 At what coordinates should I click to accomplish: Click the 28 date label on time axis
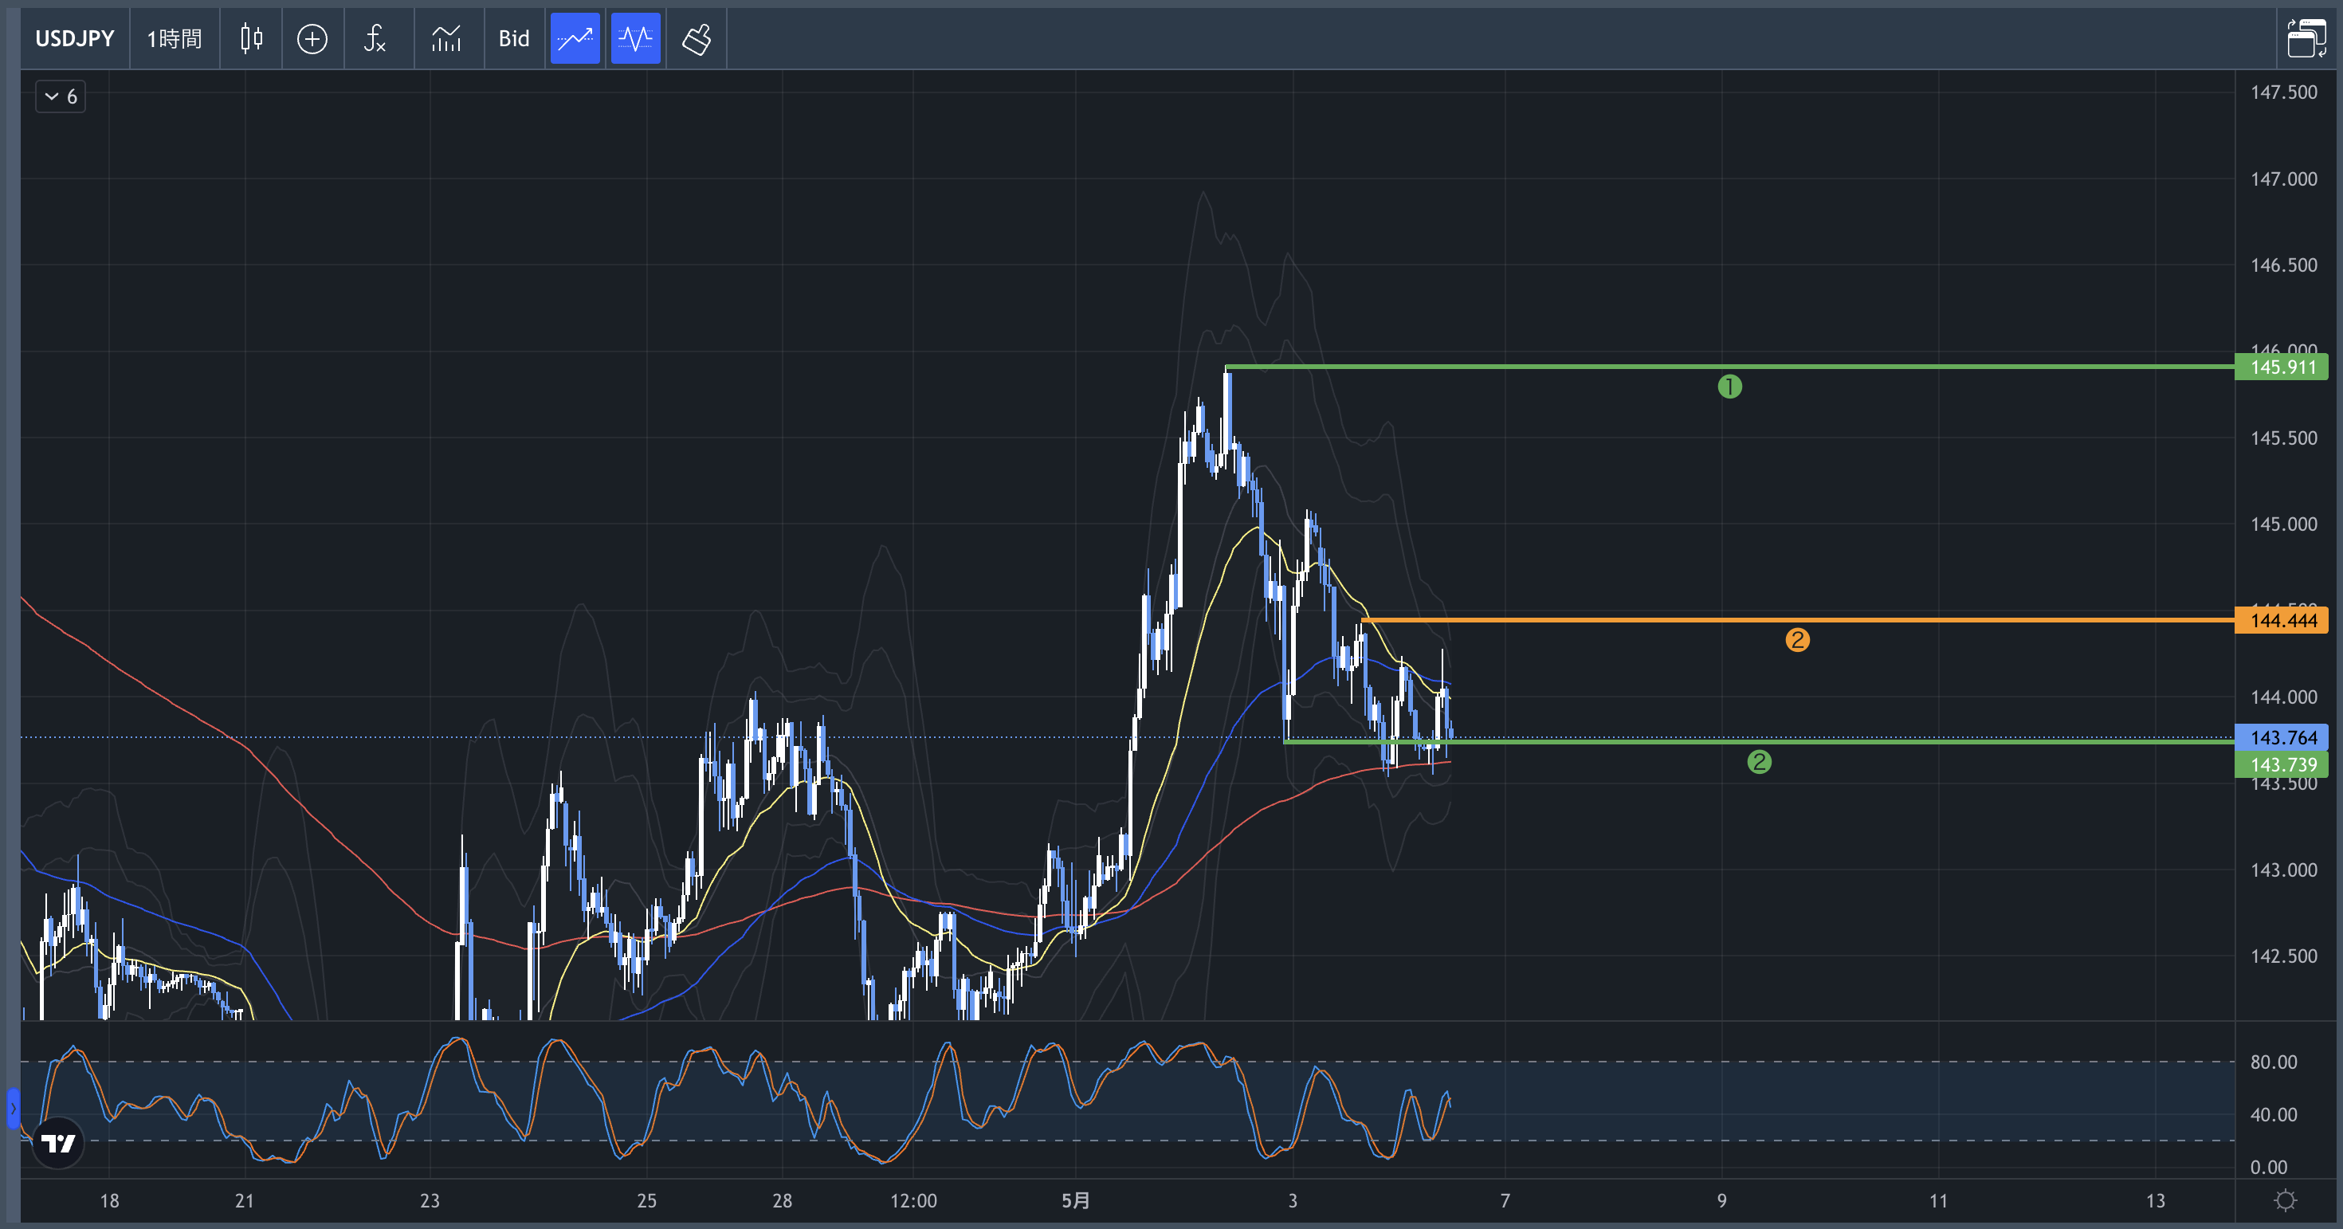783,1201
